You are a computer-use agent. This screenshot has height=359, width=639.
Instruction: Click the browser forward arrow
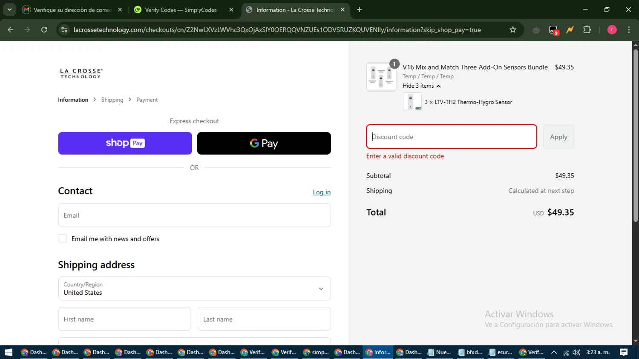pyautogui.click(x=27, y=30)
